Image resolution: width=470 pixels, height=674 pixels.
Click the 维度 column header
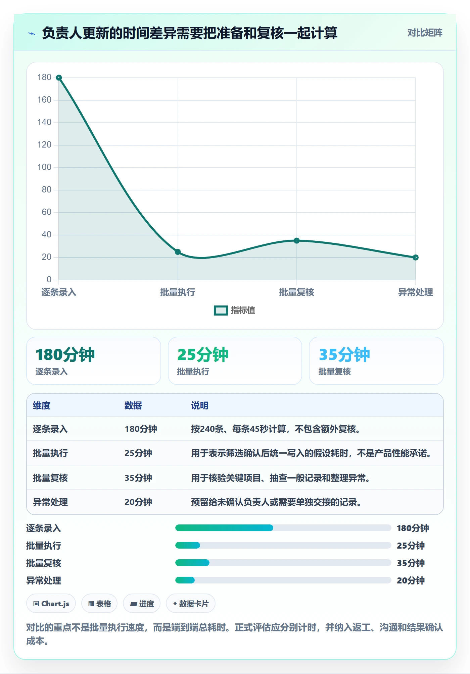point(42,406)
